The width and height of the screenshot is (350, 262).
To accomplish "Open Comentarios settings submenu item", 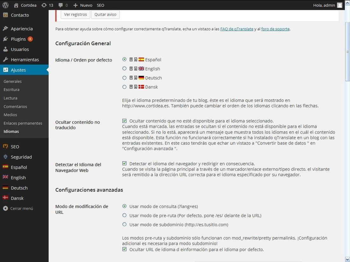I will click(15, 106).
